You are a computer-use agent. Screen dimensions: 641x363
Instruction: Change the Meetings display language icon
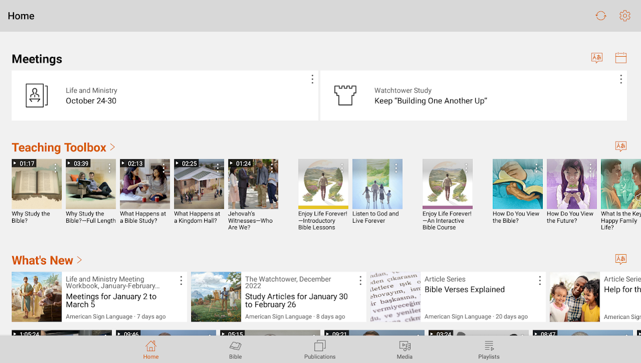pyautogui.click(x=596, y=58)
